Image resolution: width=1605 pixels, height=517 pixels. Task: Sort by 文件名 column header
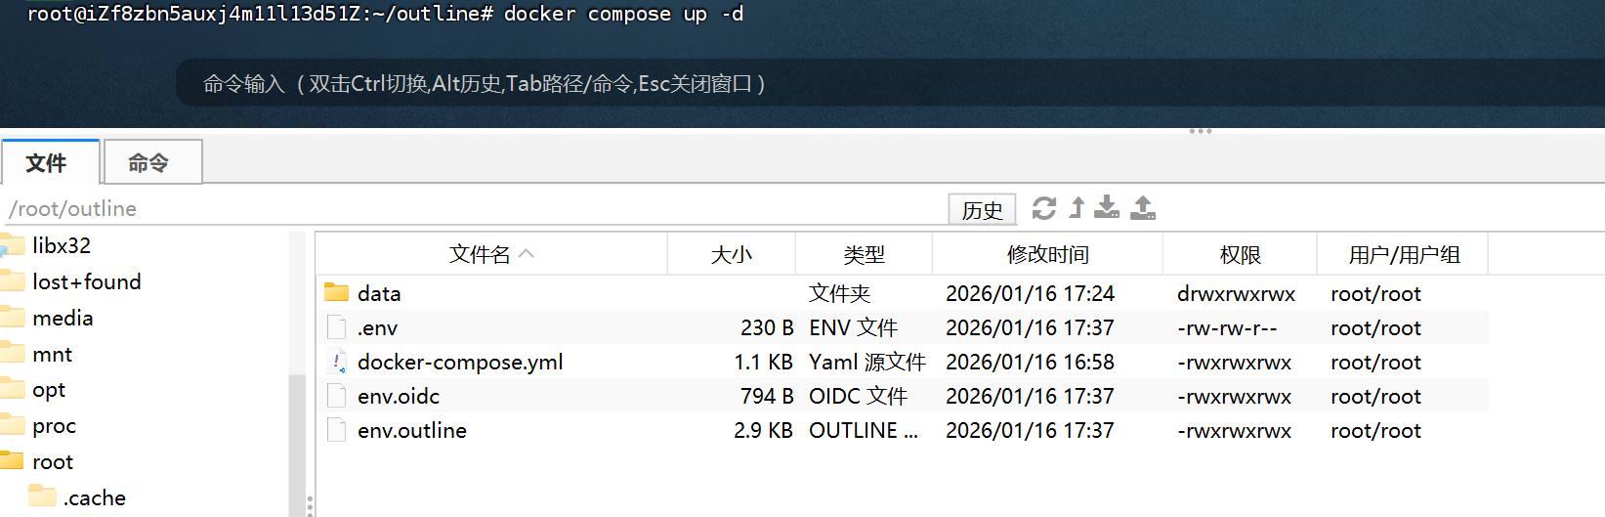(x=491, y=254)
